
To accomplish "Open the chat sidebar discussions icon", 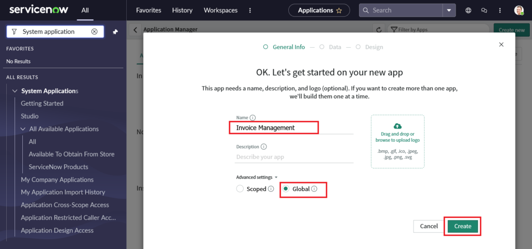I will 484,10.
